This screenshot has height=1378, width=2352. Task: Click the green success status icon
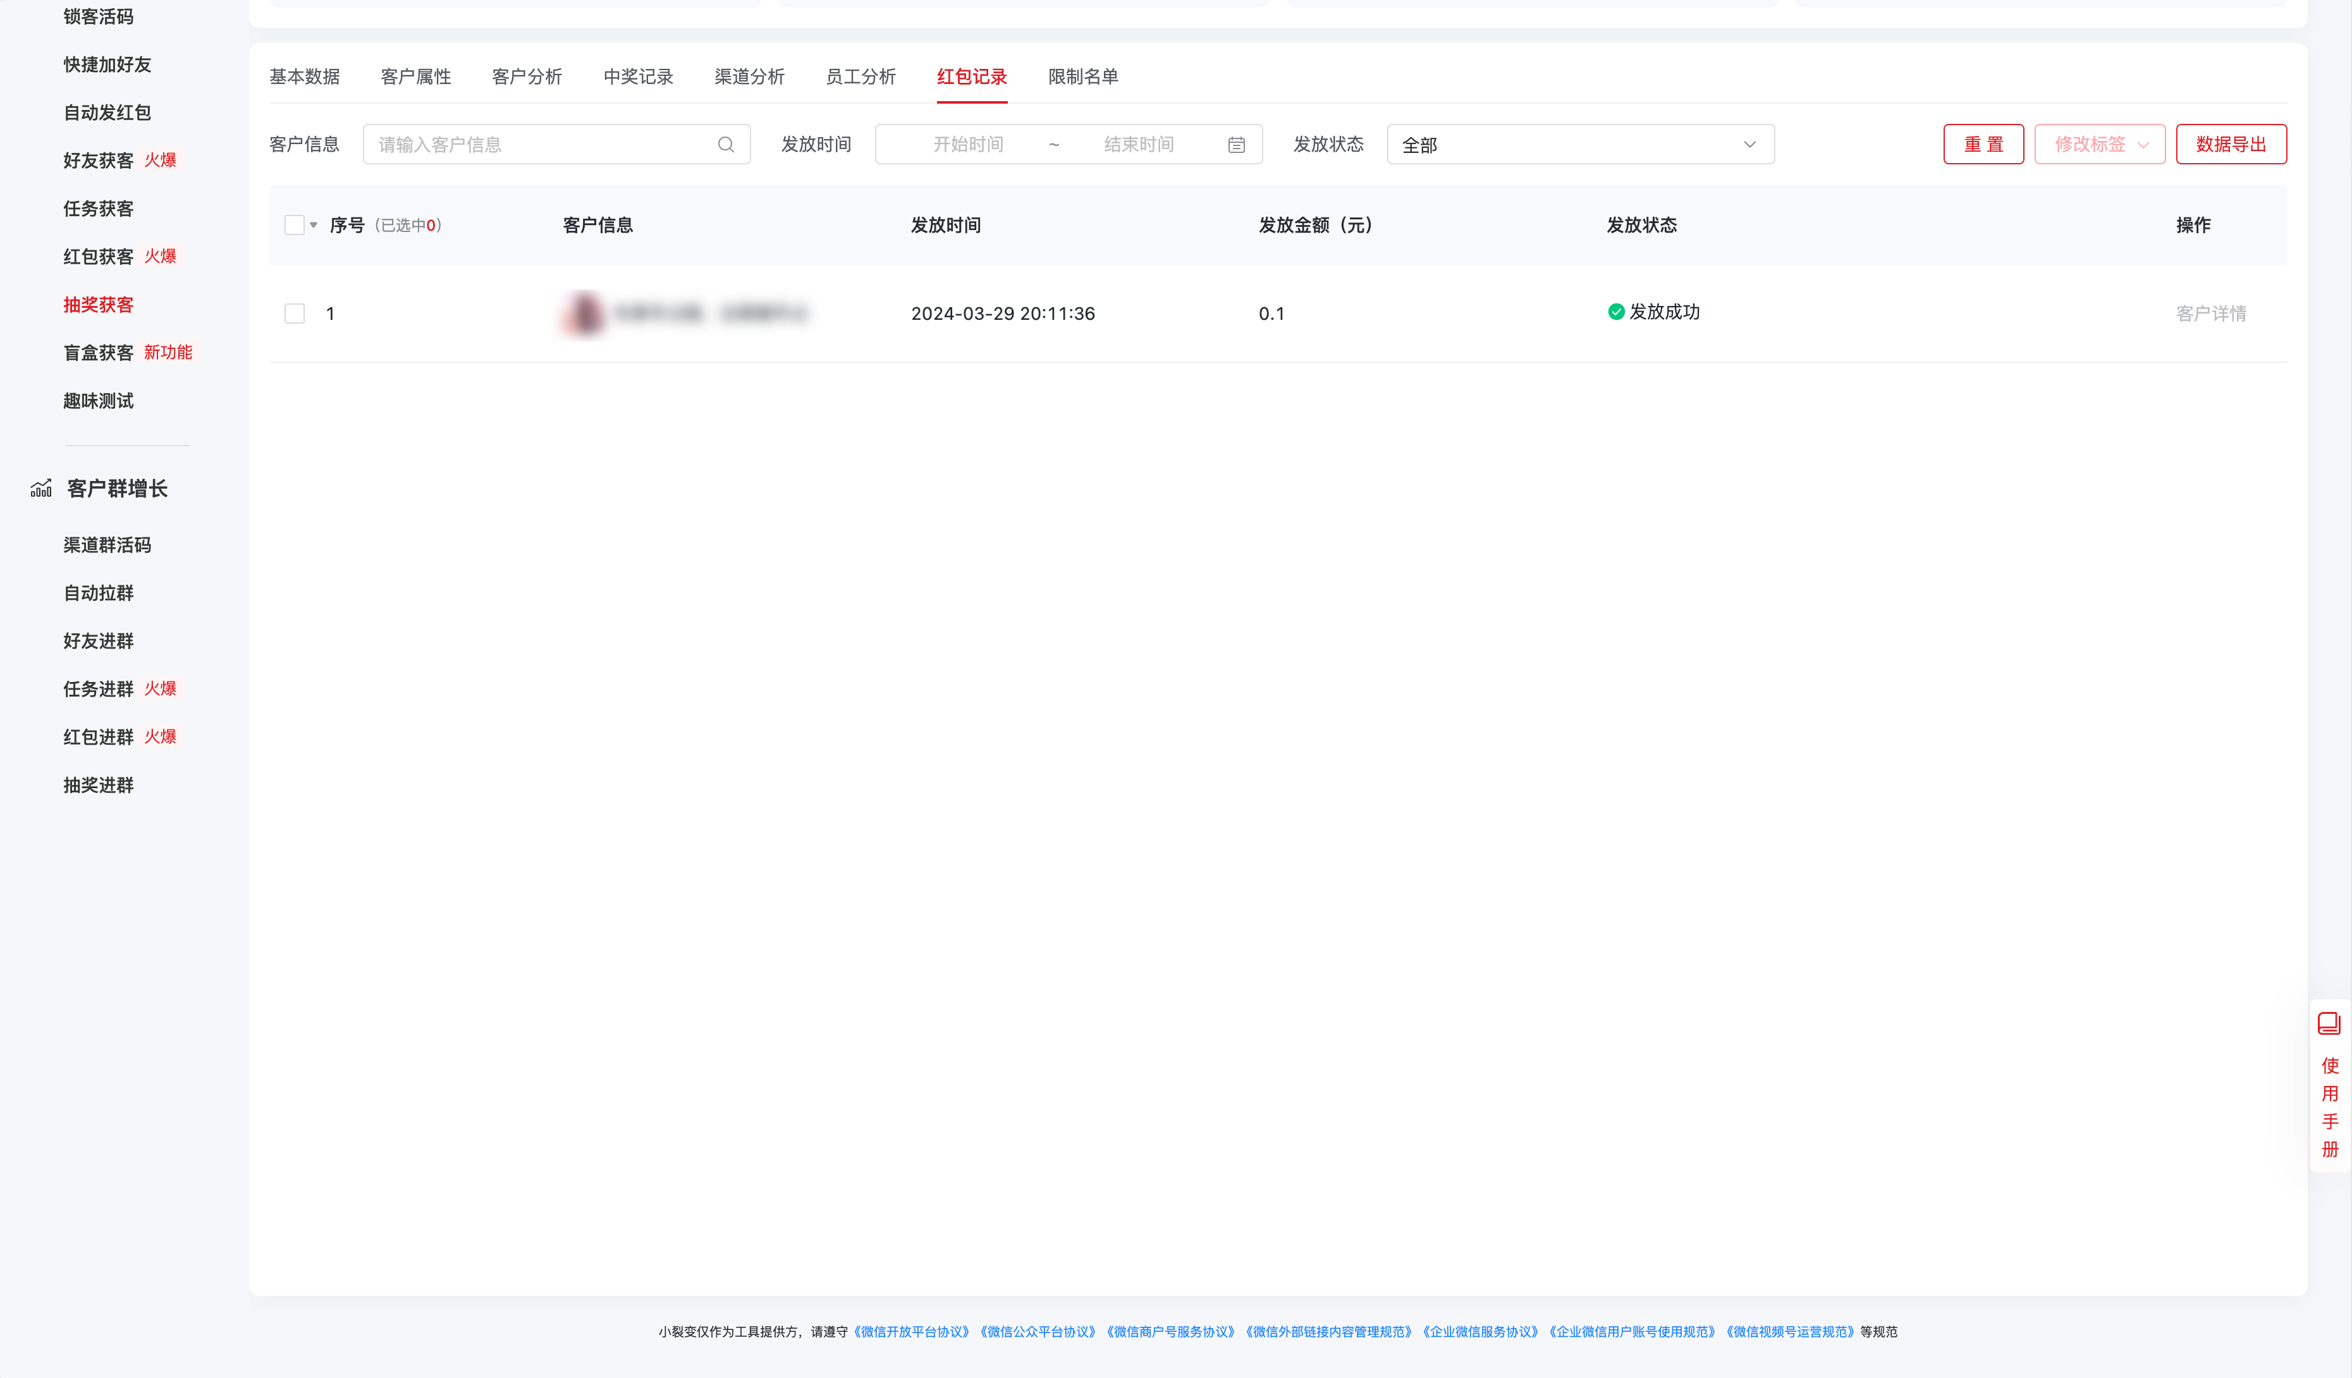1615,312
